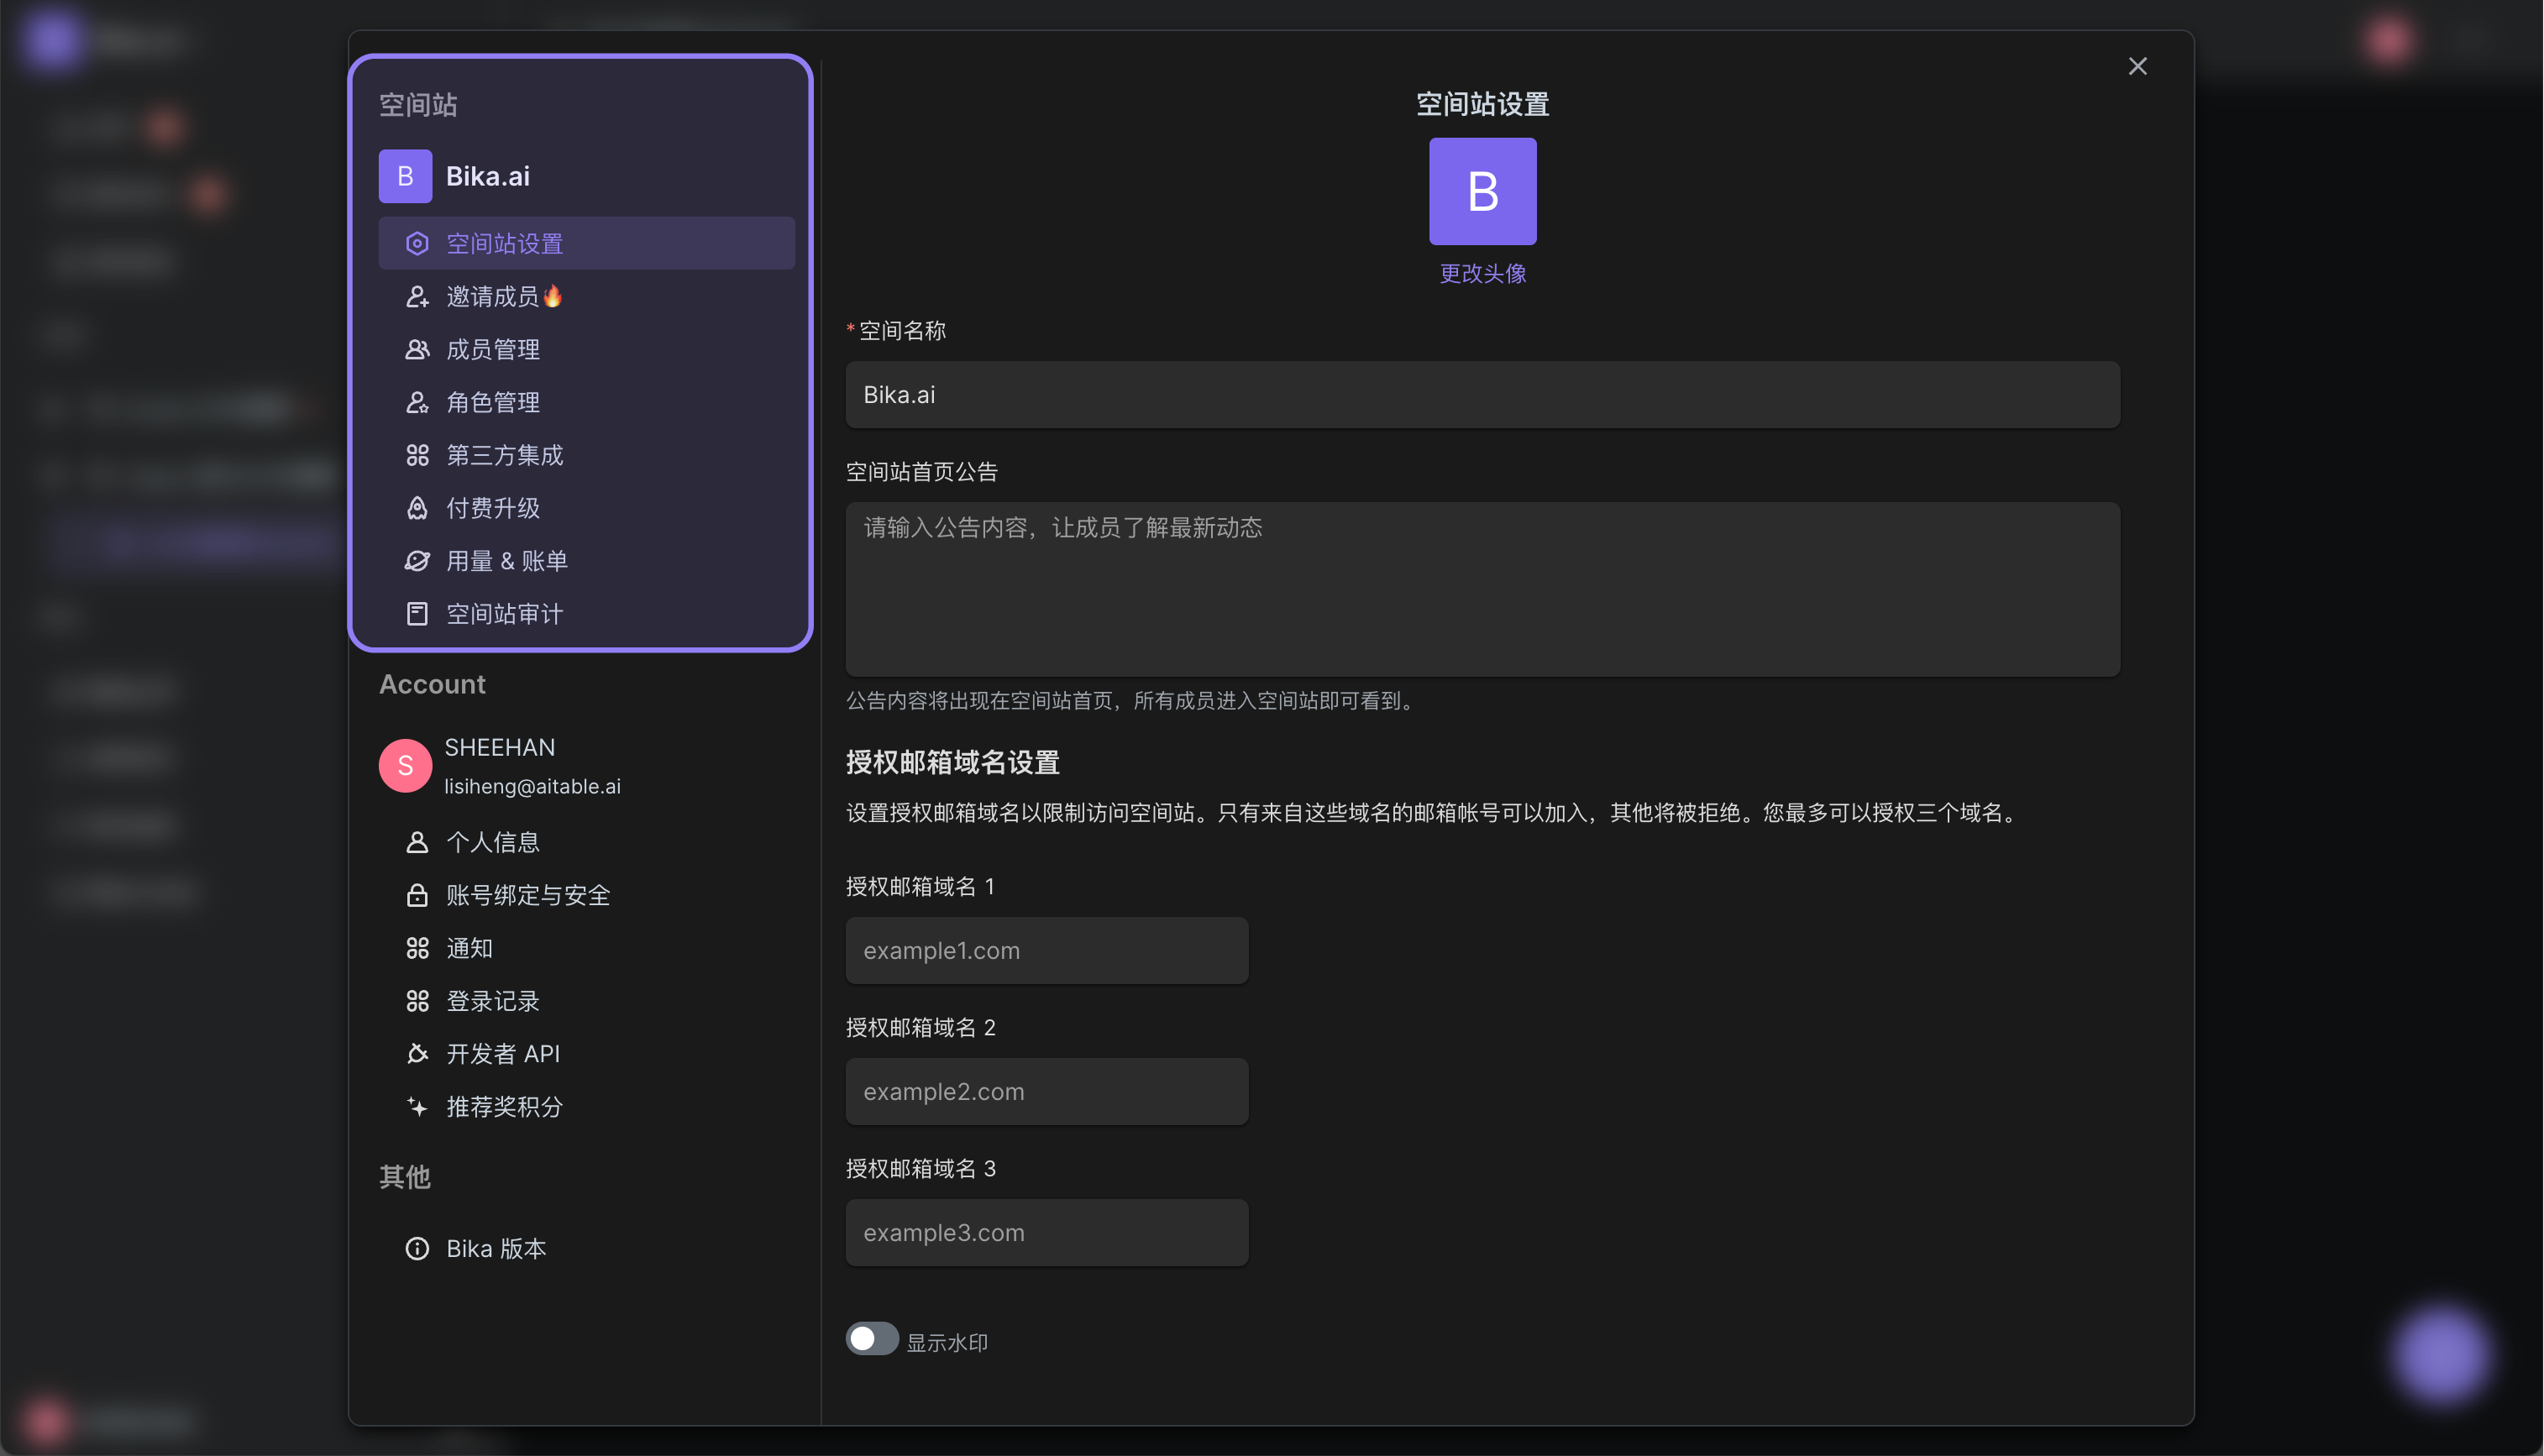Click the 付费升级 rocket icon
The image size is (2544, 1456).
coord(417,508)
